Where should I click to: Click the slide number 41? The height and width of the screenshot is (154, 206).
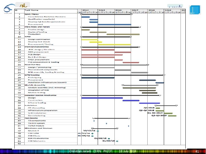coord(197,151)
